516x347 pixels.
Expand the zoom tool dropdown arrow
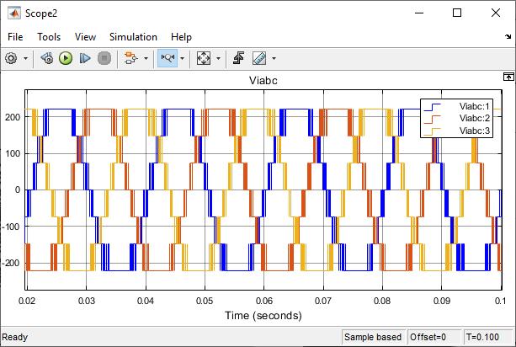coord(183,59)
